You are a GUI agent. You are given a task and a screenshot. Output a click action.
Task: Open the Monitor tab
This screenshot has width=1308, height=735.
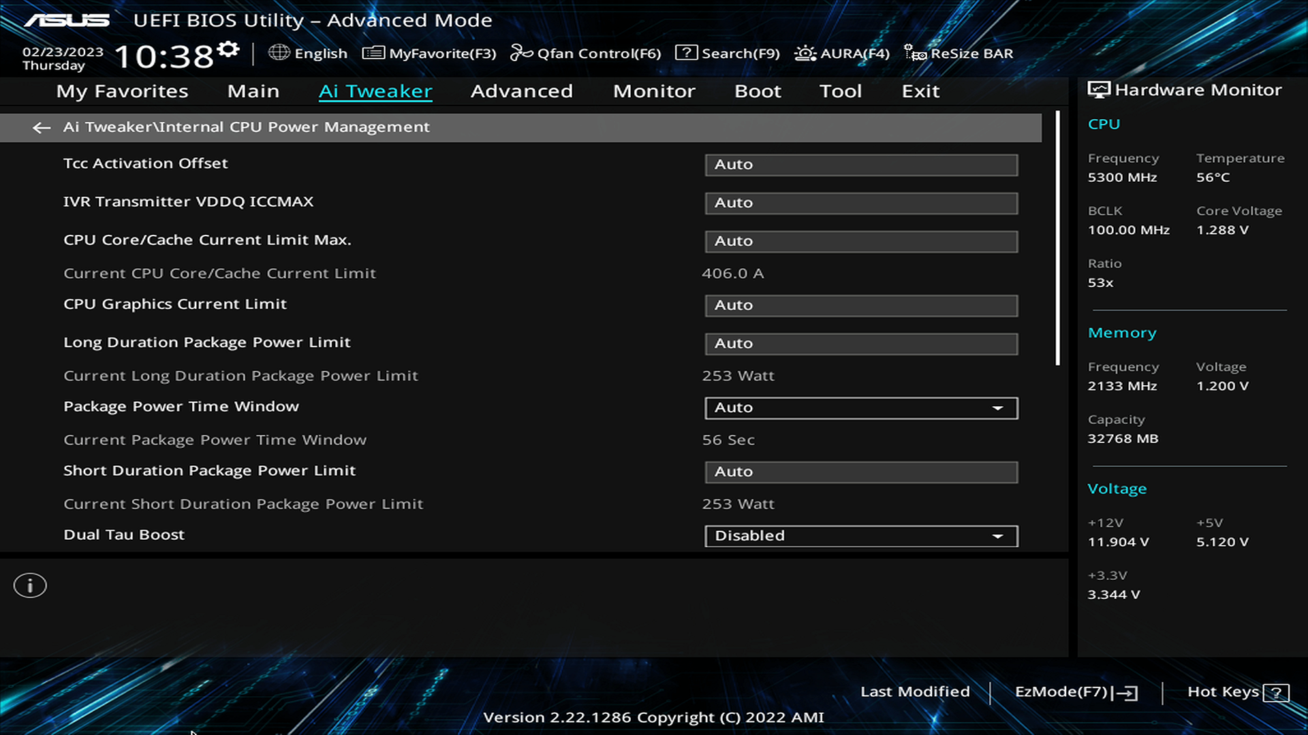click(653, 91)
